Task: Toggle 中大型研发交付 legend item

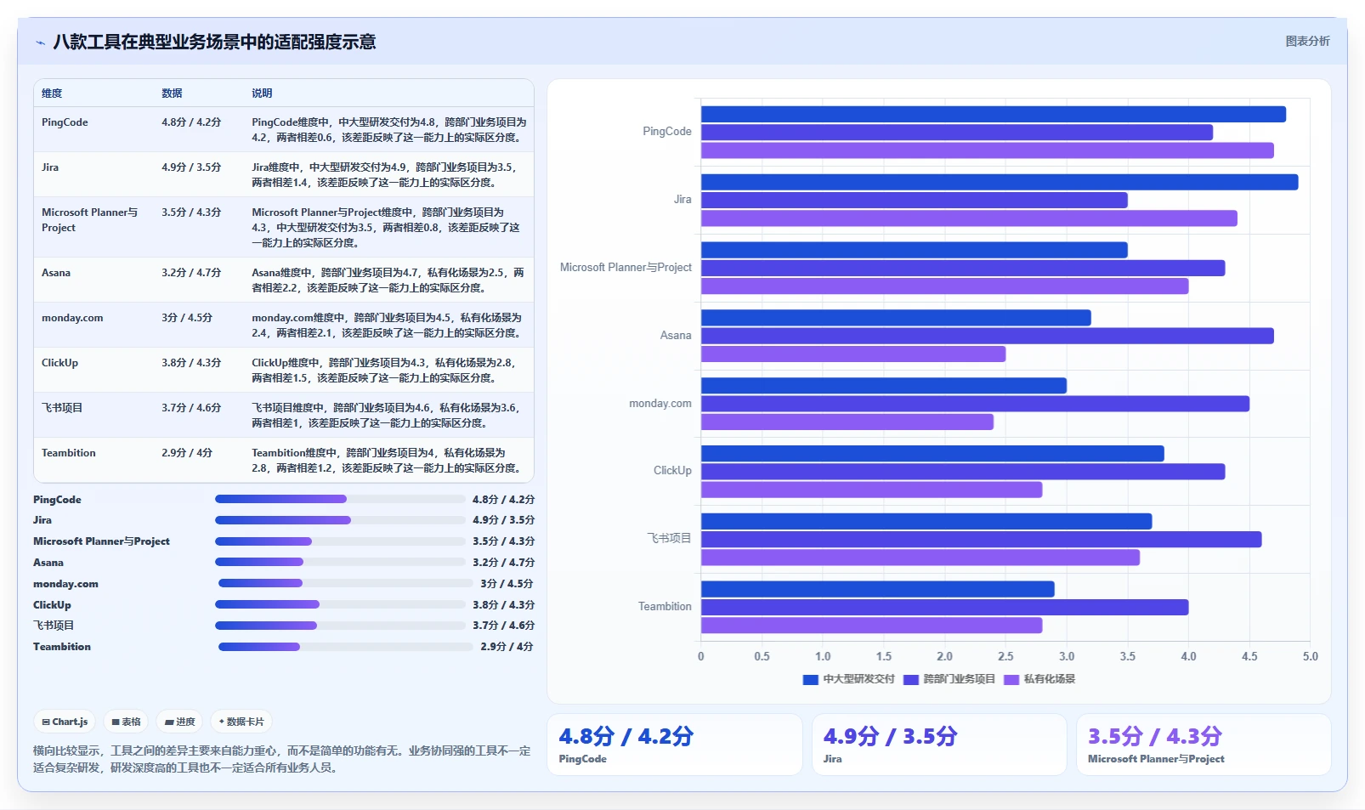Action: click(849, 679)
